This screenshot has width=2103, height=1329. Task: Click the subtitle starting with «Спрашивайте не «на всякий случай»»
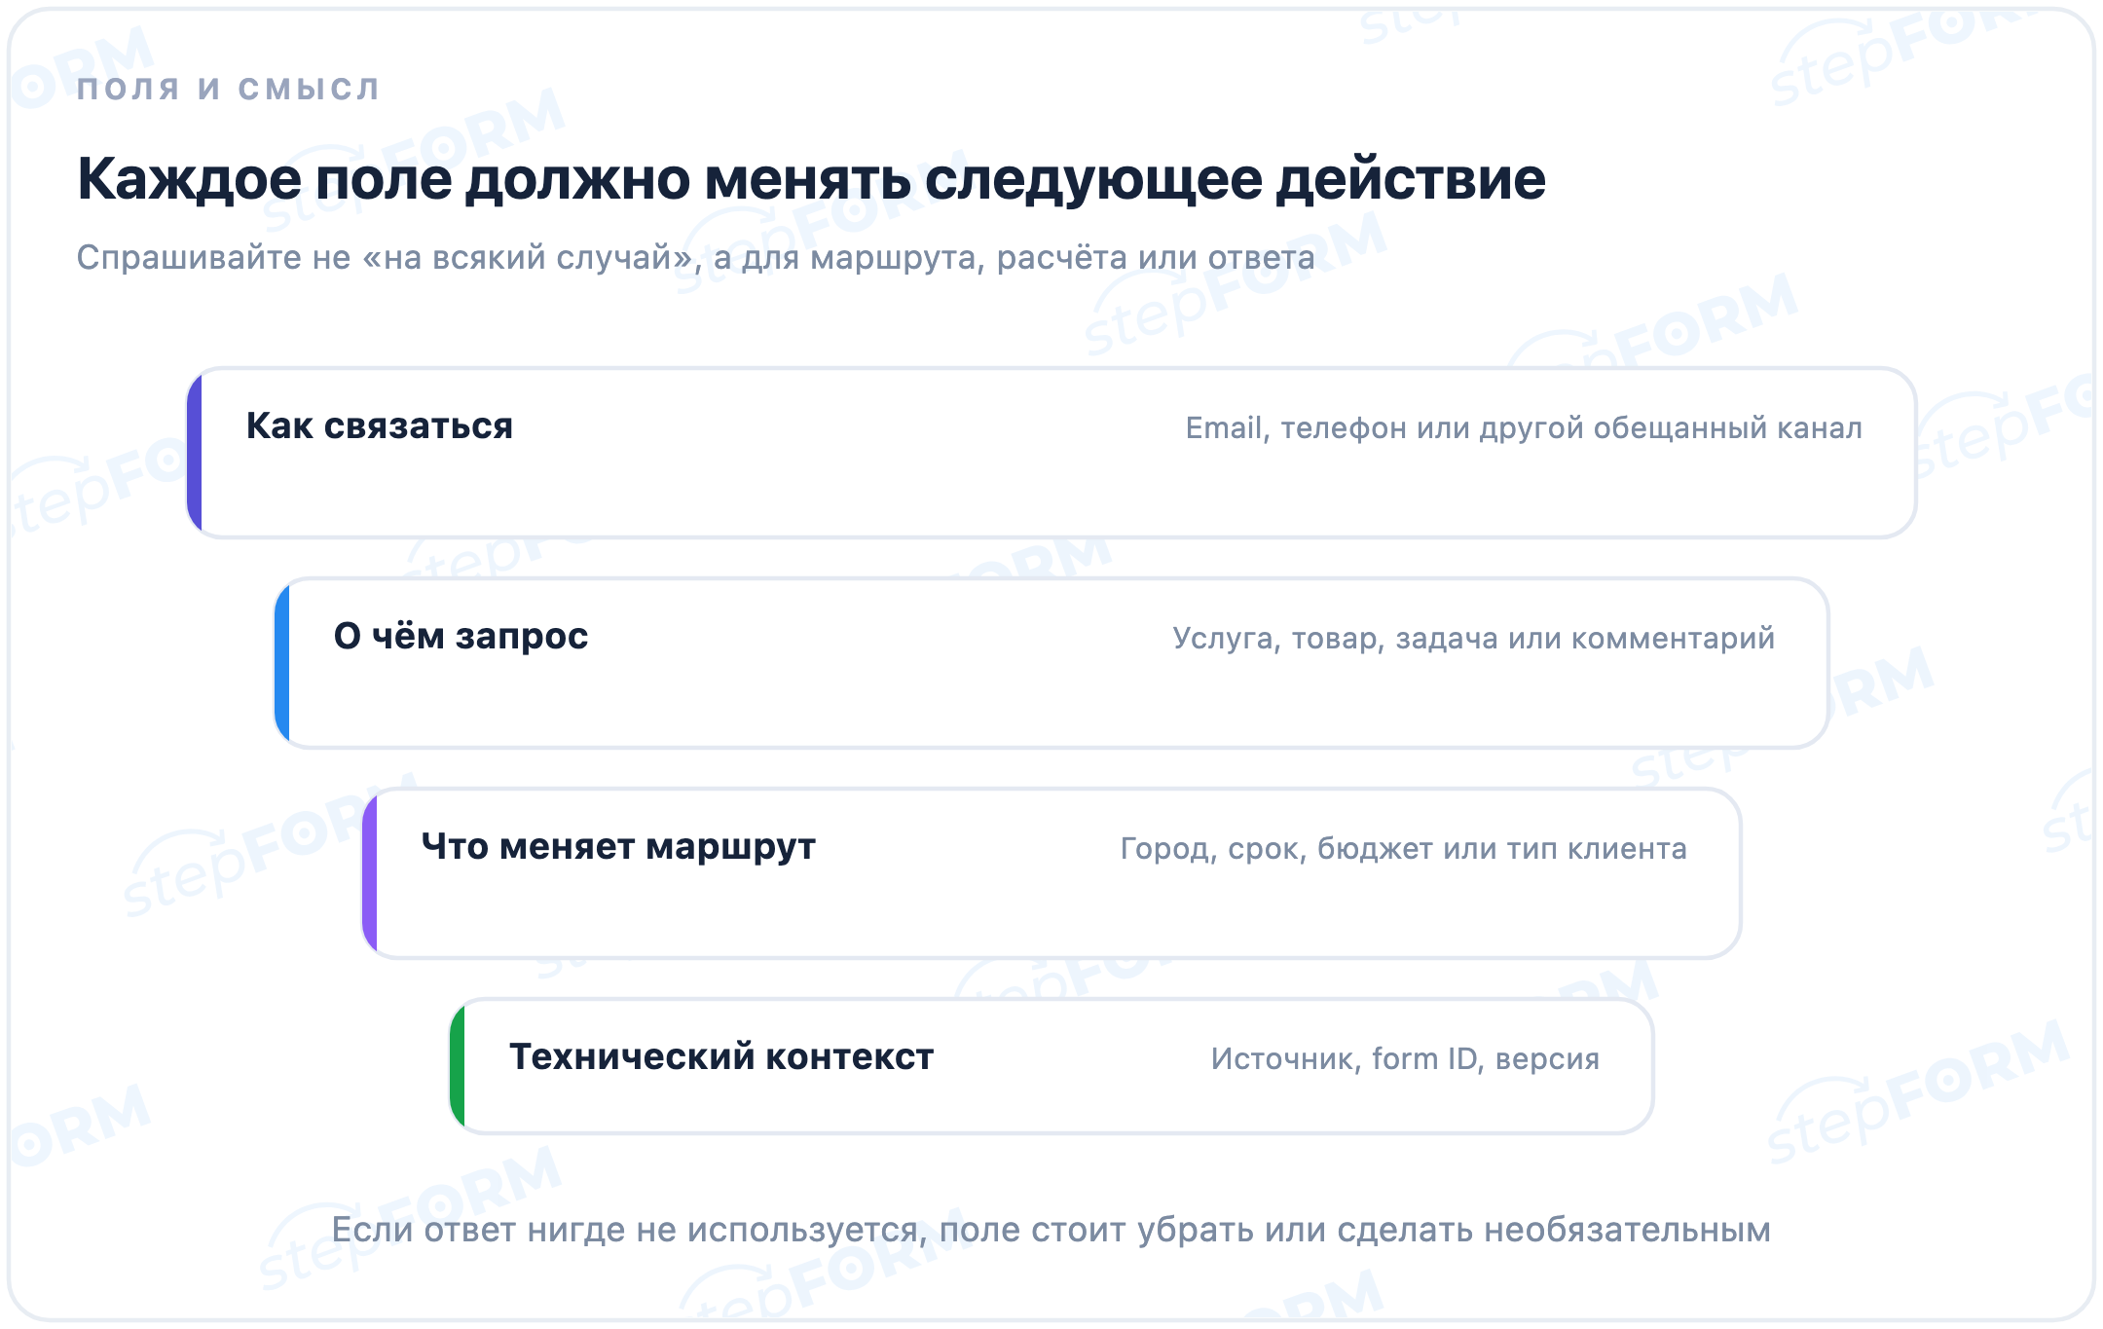pyautogui.click(x=695, y=257)
